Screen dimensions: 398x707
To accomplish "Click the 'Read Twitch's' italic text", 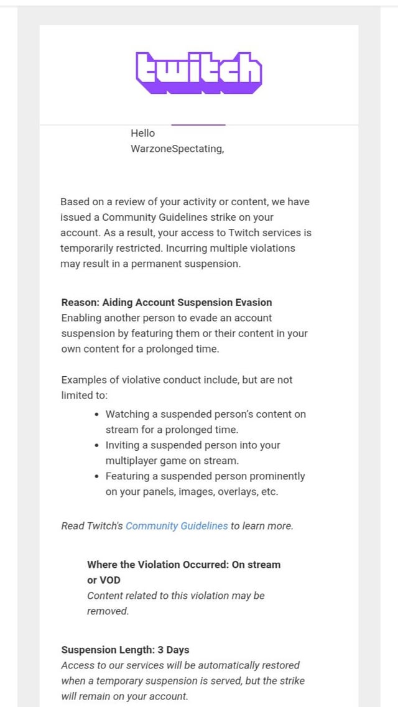I will (92, 526).
